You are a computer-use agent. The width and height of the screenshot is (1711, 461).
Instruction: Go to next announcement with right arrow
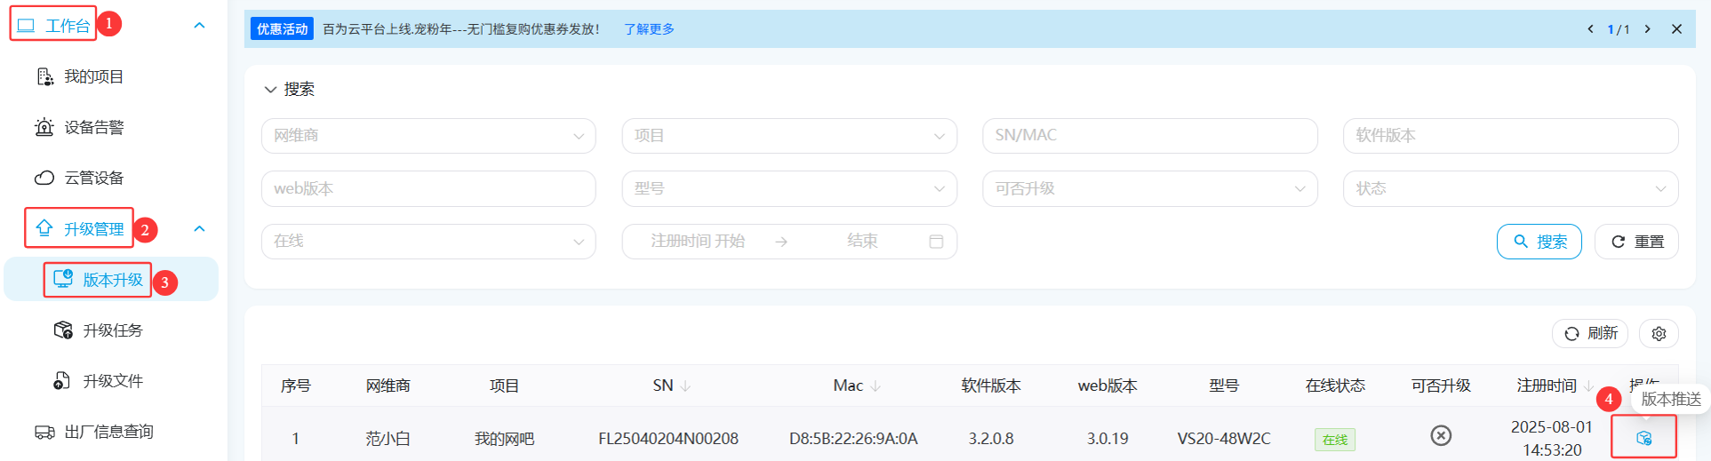(1647, 29)
